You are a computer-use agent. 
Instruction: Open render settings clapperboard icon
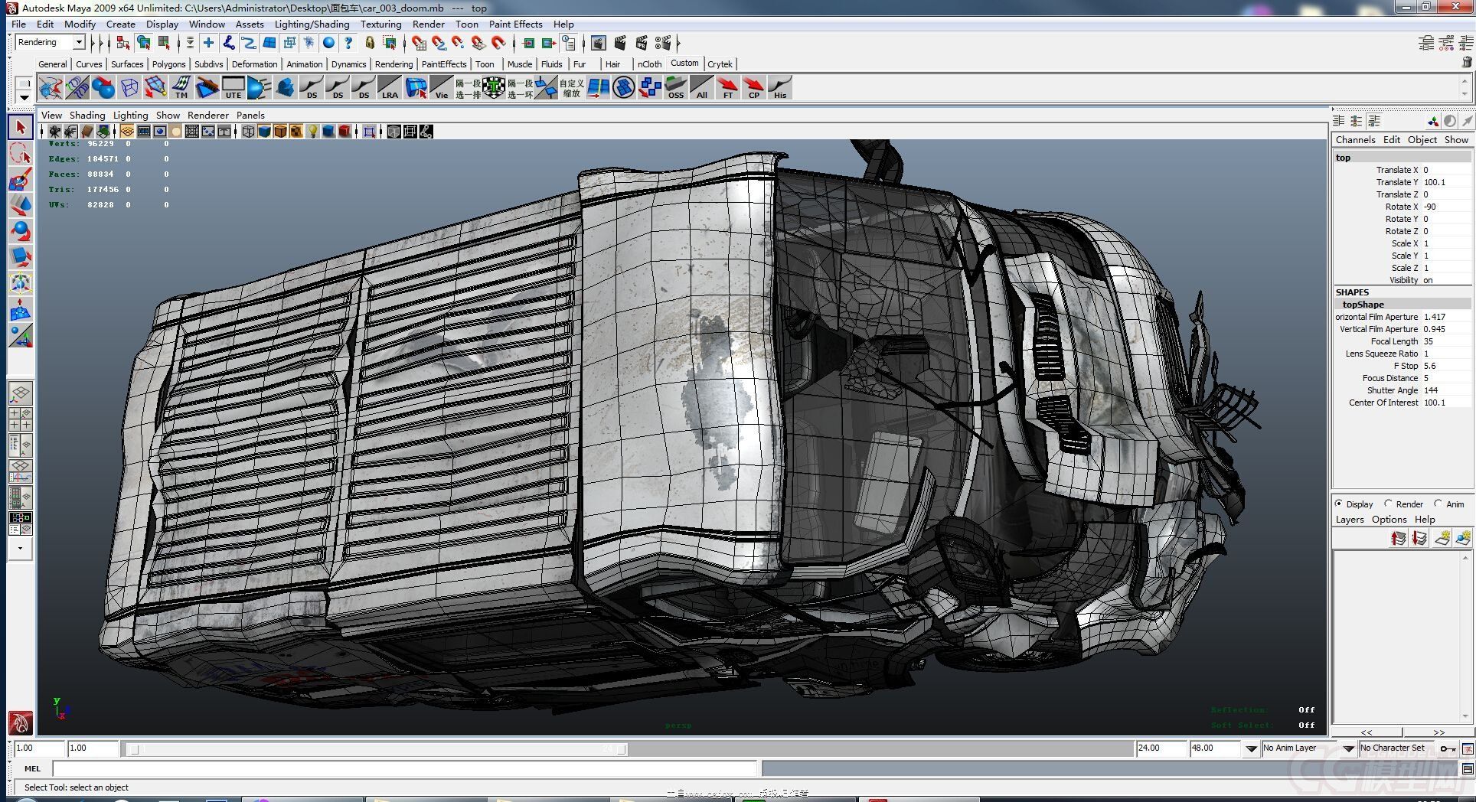pos(663,43)
